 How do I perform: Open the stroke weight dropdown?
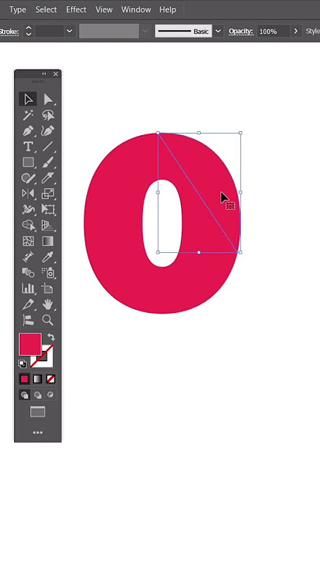(70, 31)
